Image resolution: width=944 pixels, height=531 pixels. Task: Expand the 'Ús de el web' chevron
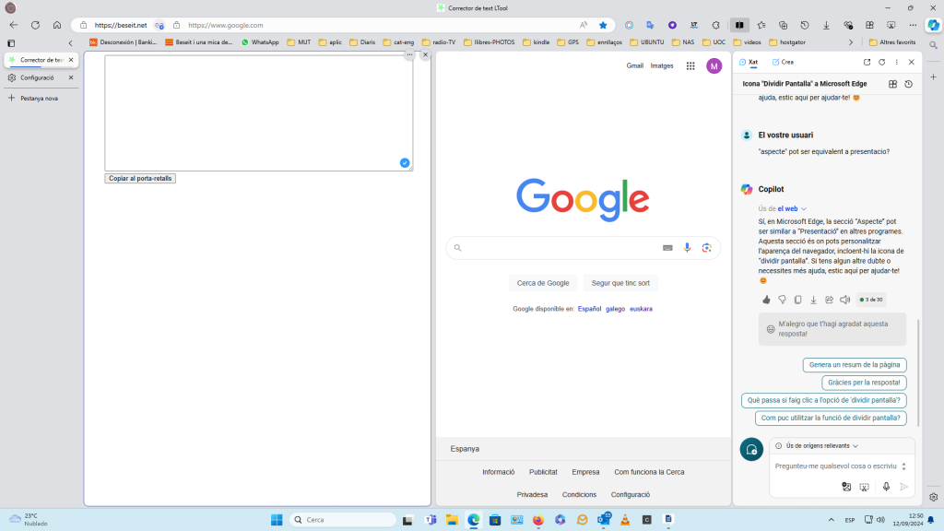[x=804, y=208]
